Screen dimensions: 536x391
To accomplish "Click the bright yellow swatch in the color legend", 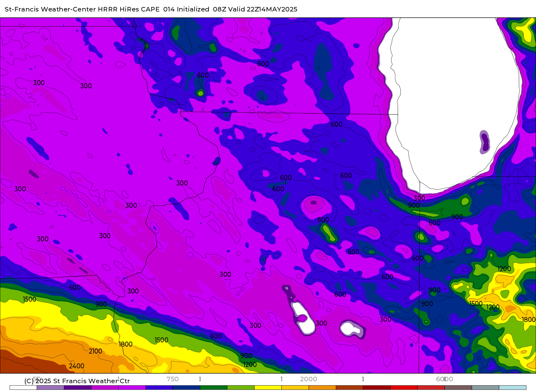I will pyautogui.click(x=268, y=388).
